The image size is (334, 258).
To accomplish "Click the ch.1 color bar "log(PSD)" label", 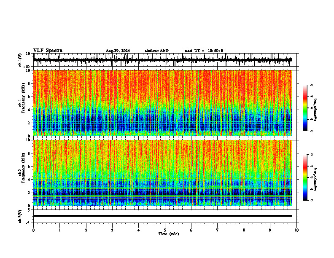I will point(316,110).
